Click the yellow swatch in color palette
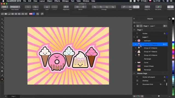The width and height of the screenshot is (175, 98). click(x=173, y=48)
